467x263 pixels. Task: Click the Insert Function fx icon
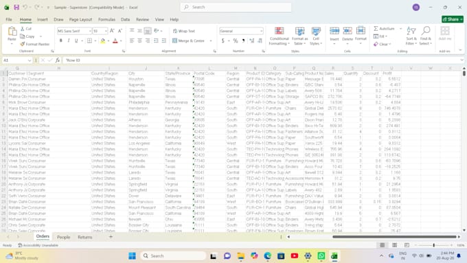(x=58, y=60)
